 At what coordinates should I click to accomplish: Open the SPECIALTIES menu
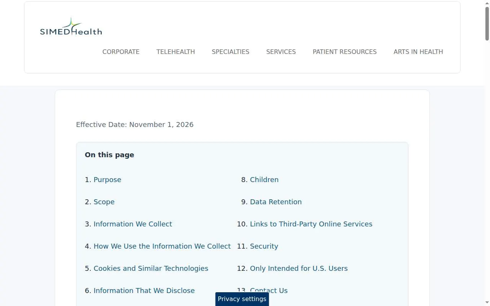point(230,52)
